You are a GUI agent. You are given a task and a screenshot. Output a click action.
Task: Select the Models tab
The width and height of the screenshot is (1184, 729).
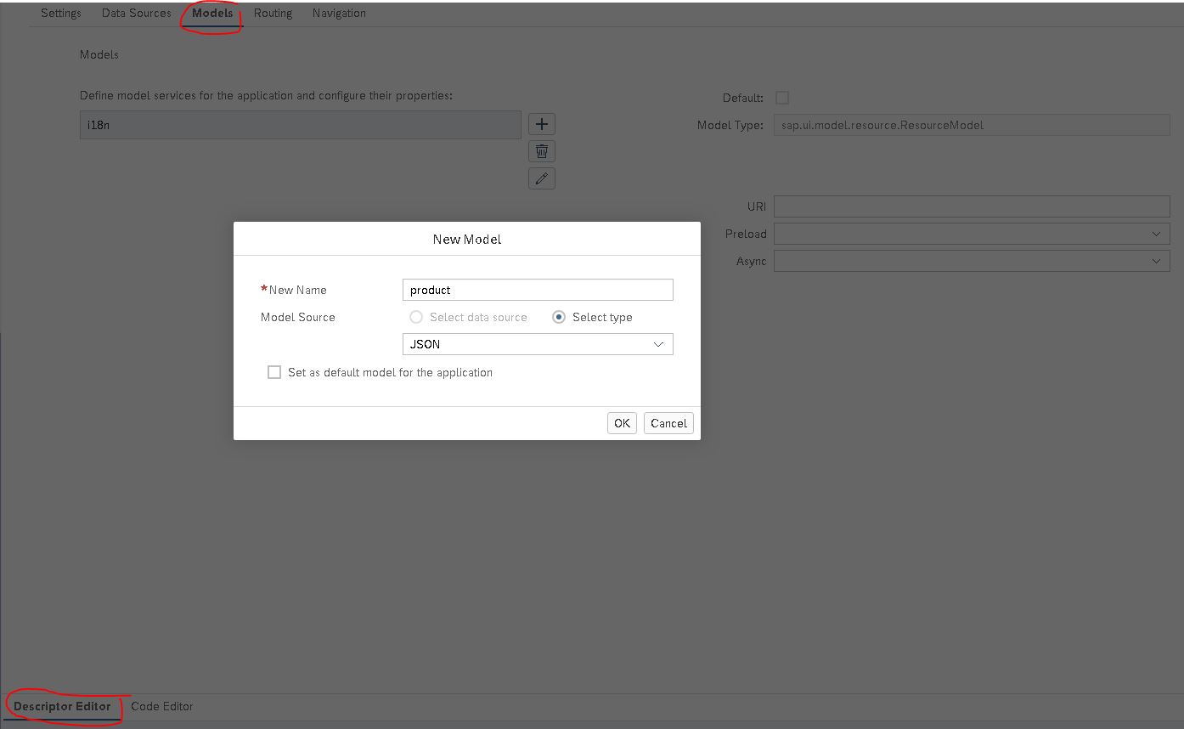tap(212, 13)
